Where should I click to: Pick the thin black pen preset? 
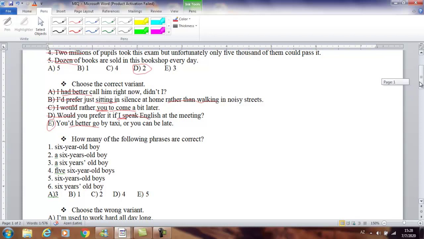tap(59, 22)
